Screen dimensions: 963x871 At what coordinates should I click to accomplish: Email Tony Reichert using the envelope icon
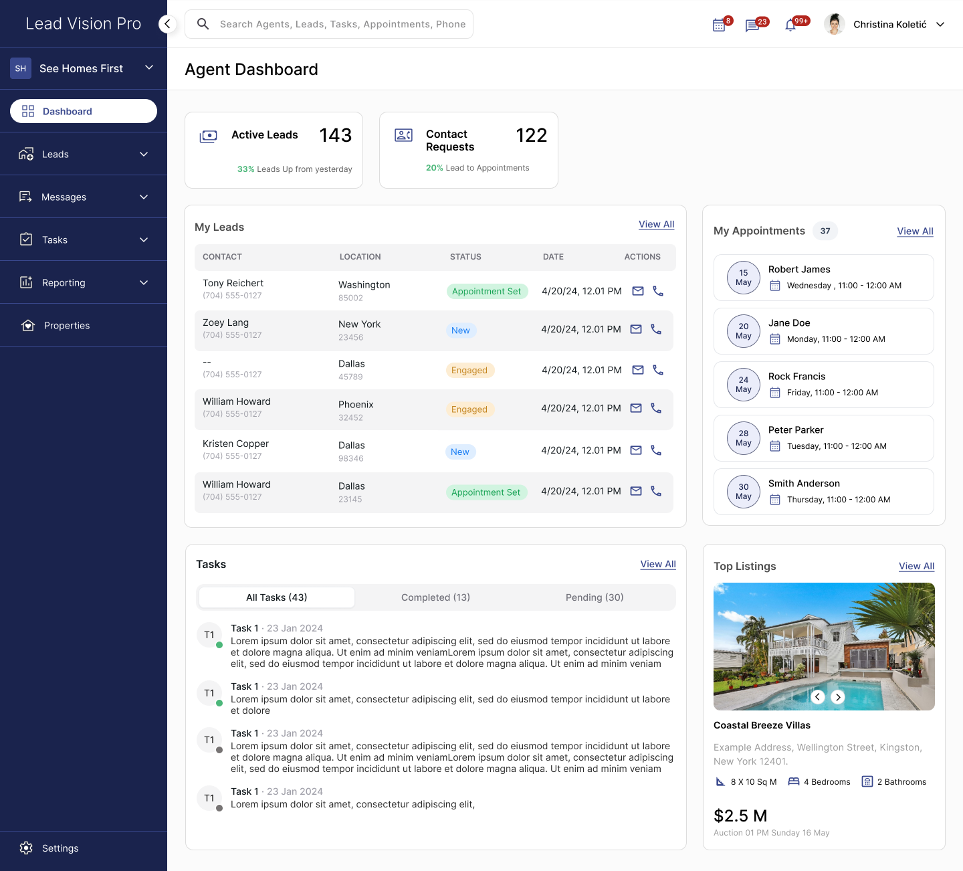[x=638, y=291]
